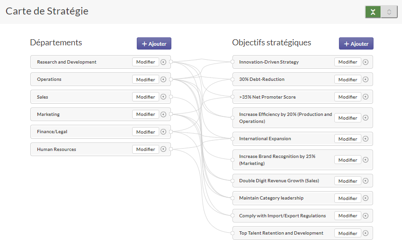
Task: Click the arrow icon for International Expansion
Action: (x=365, y=139)
